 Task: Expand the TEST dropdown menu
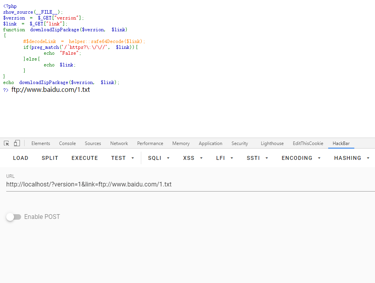(x=122, y=158)
